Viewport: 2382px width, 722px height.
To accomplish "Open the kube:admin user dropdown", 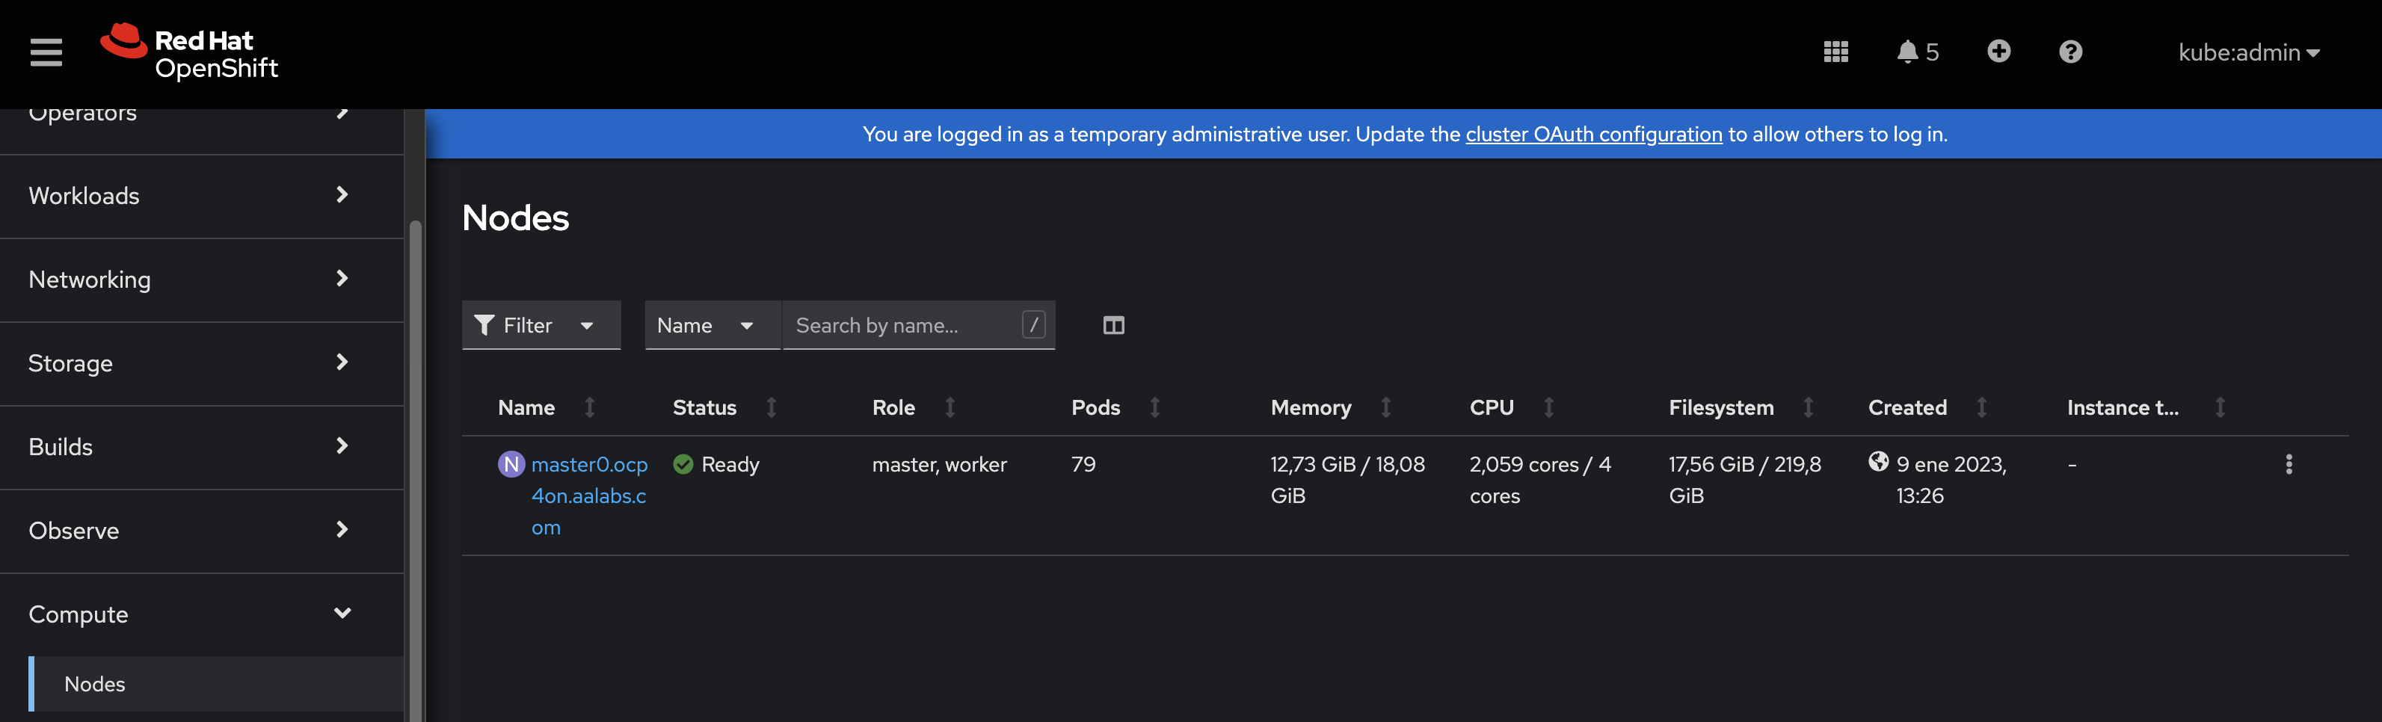I will pyautogui.click(x=2248, y=53).
